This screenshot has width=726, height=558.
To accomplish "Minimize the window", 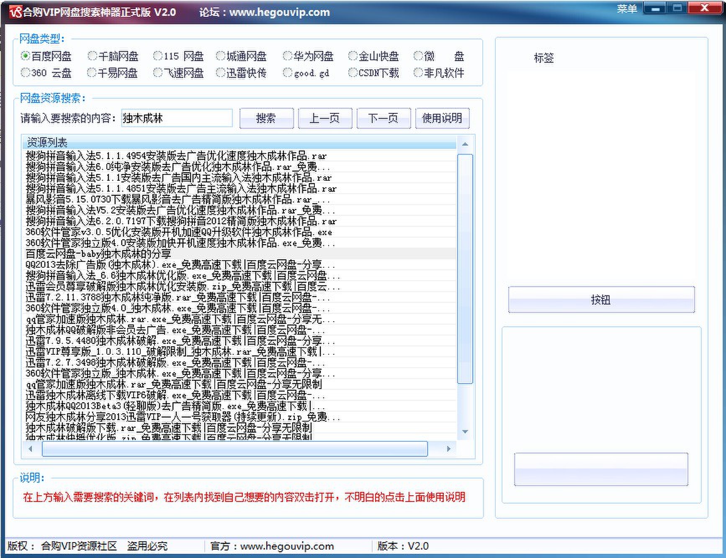I will [656, 8].
